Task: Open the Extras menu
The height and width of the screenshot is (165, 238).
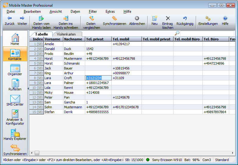Action: tap(110, 12)
